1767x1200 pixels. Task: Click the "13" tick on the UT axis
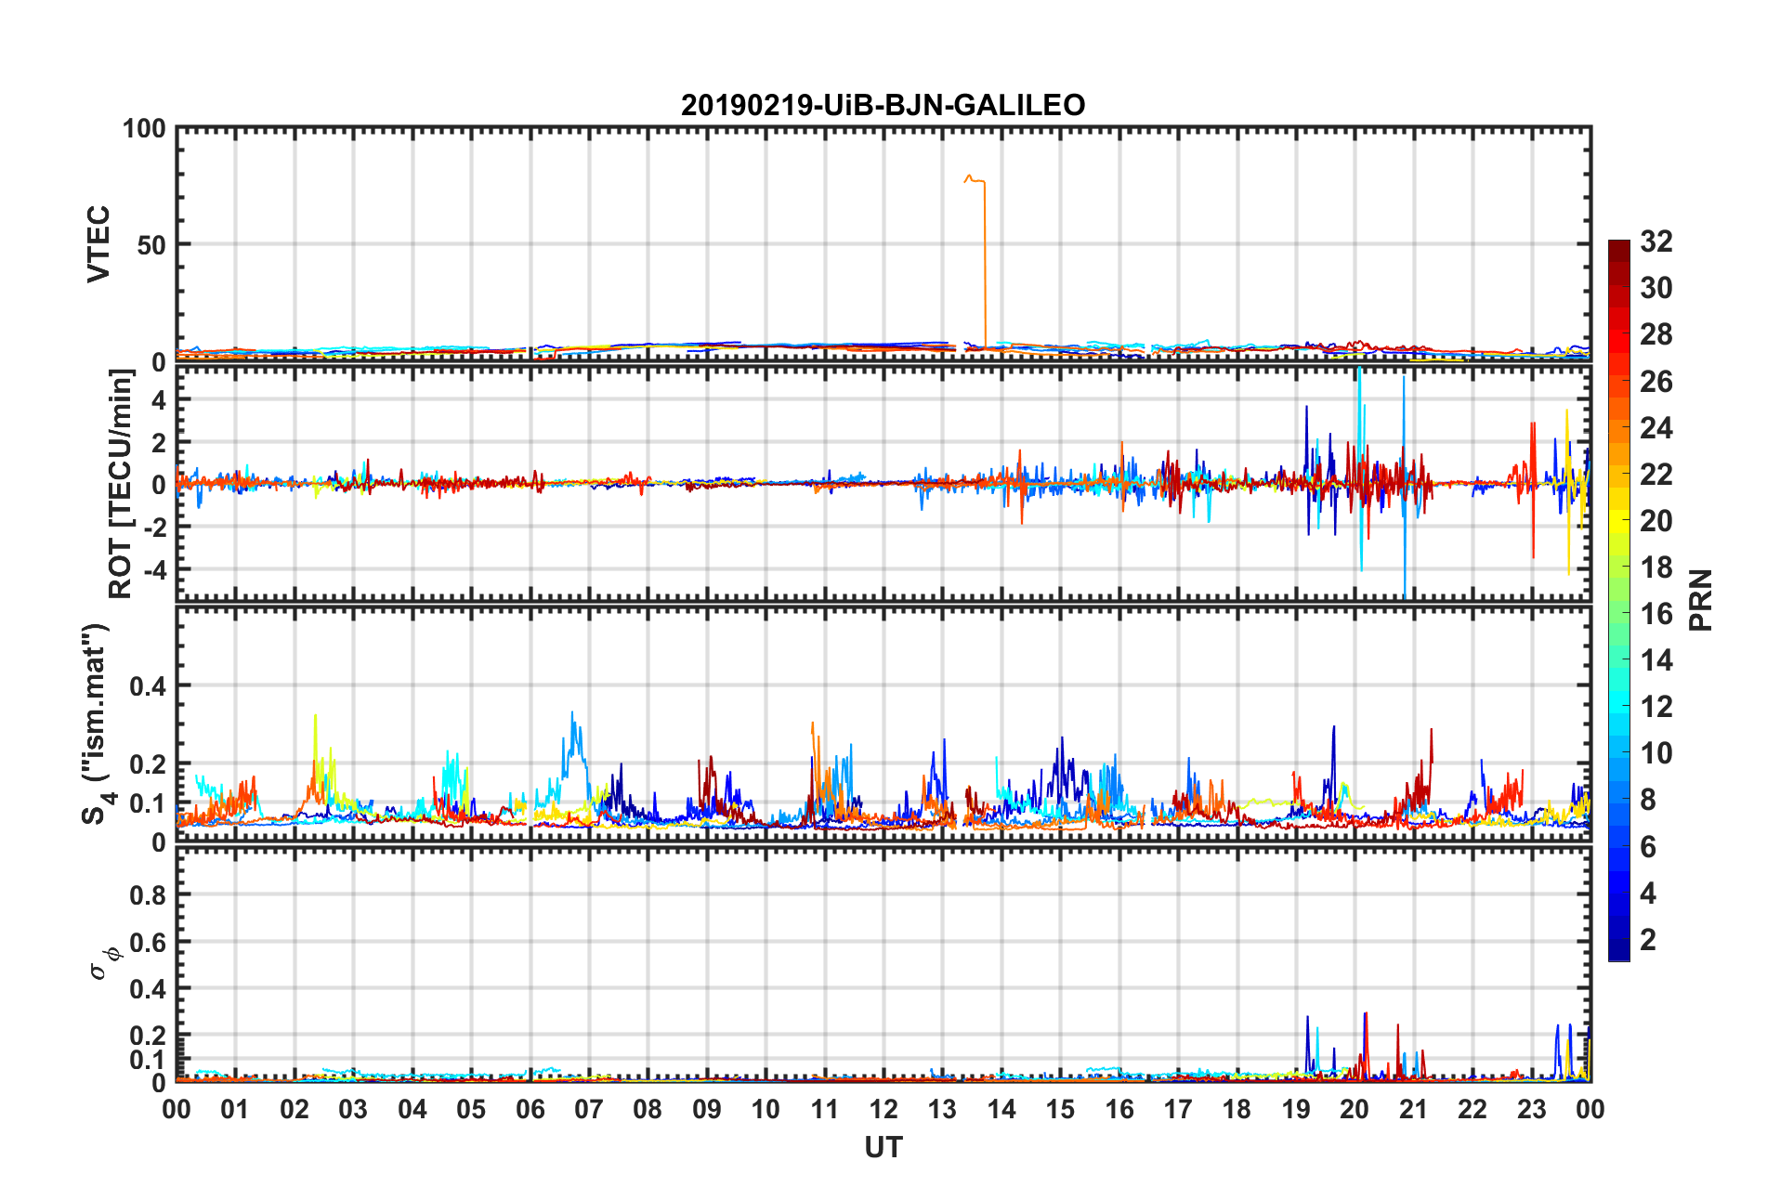click(x=942, y=1110)
